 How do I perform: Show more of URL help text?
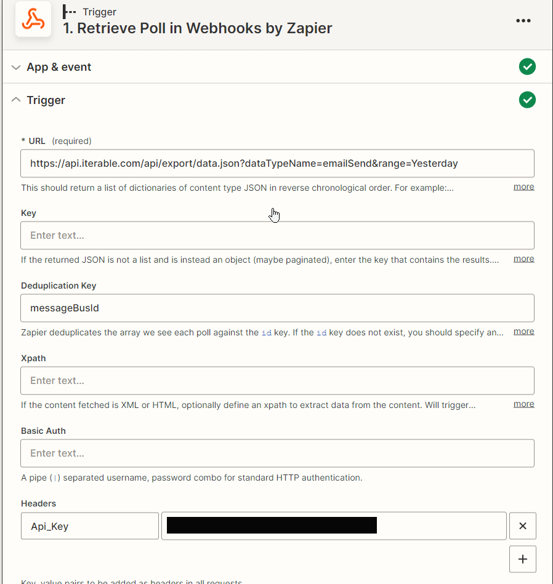523,186
